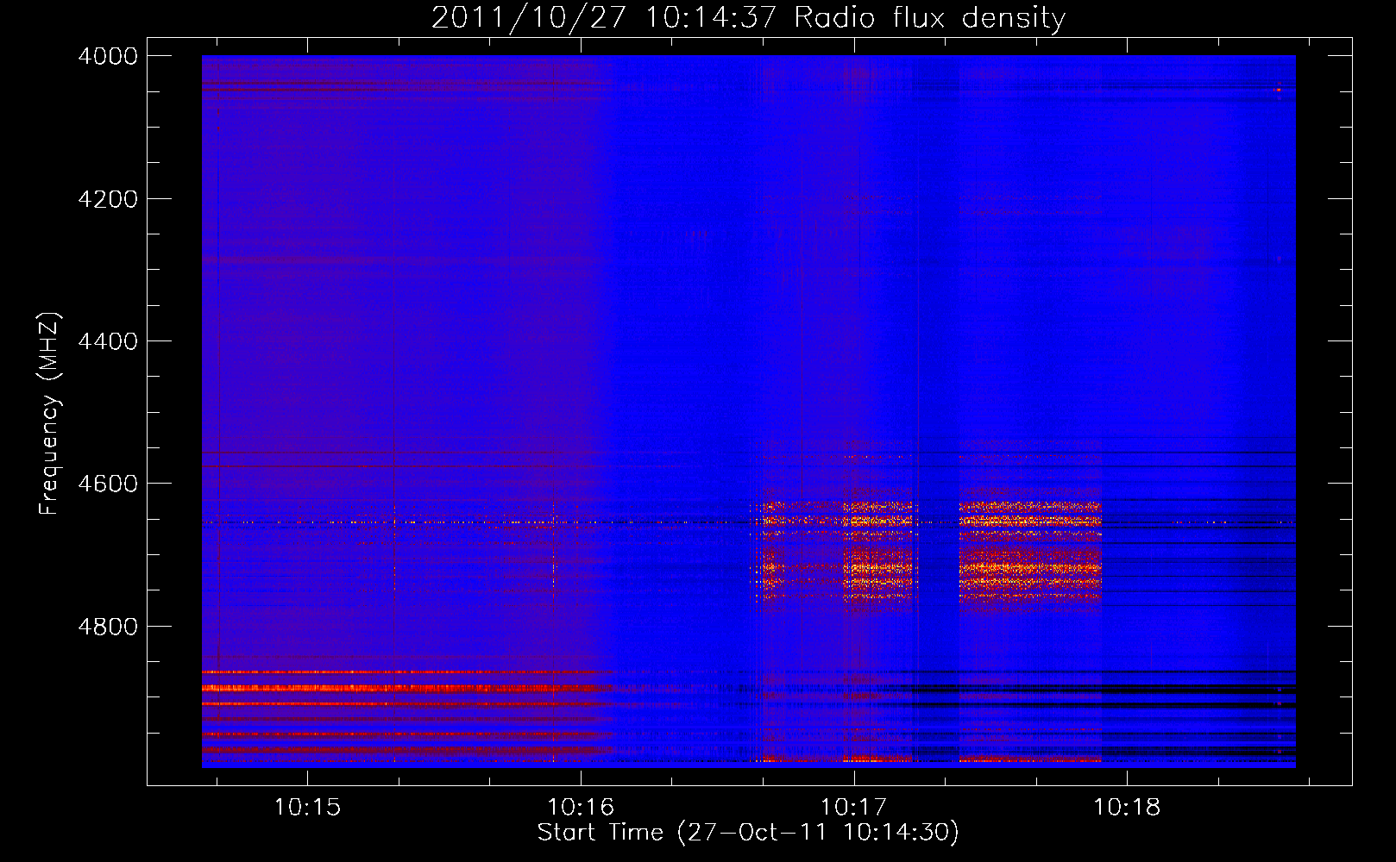Click the 10:15 time tick label
Viewport: 1396px width, 862px height.
coord(307,807)
